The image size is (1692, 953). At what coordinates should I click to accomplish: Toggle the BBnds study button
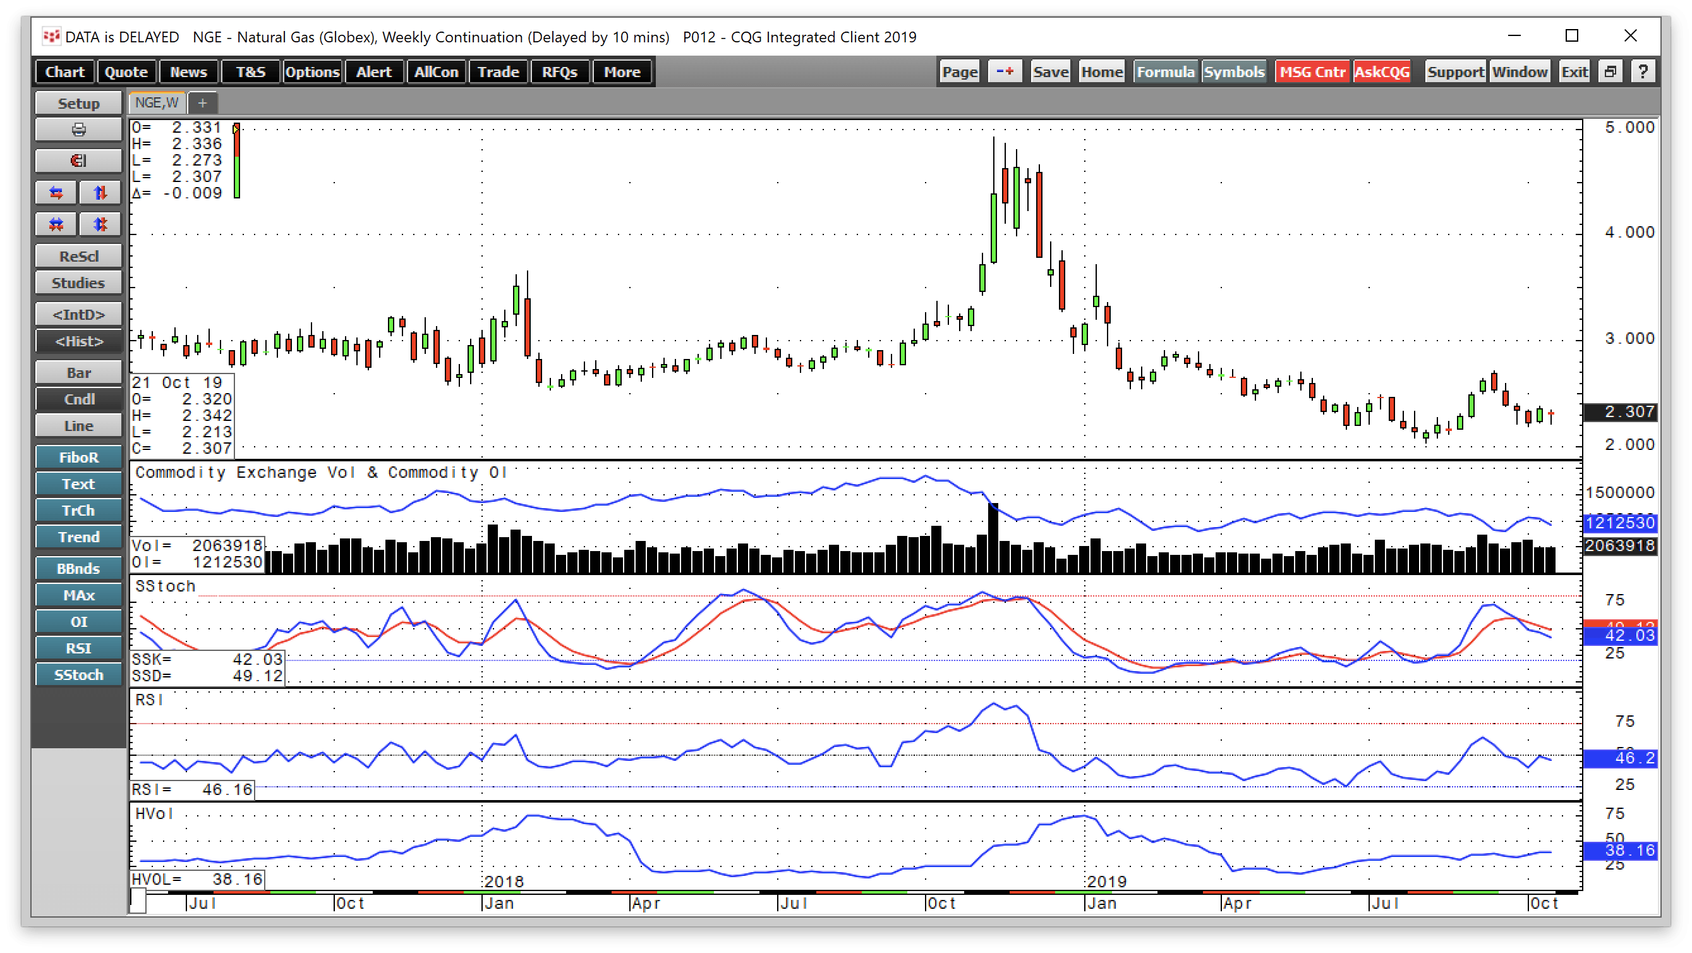point(78,569)
